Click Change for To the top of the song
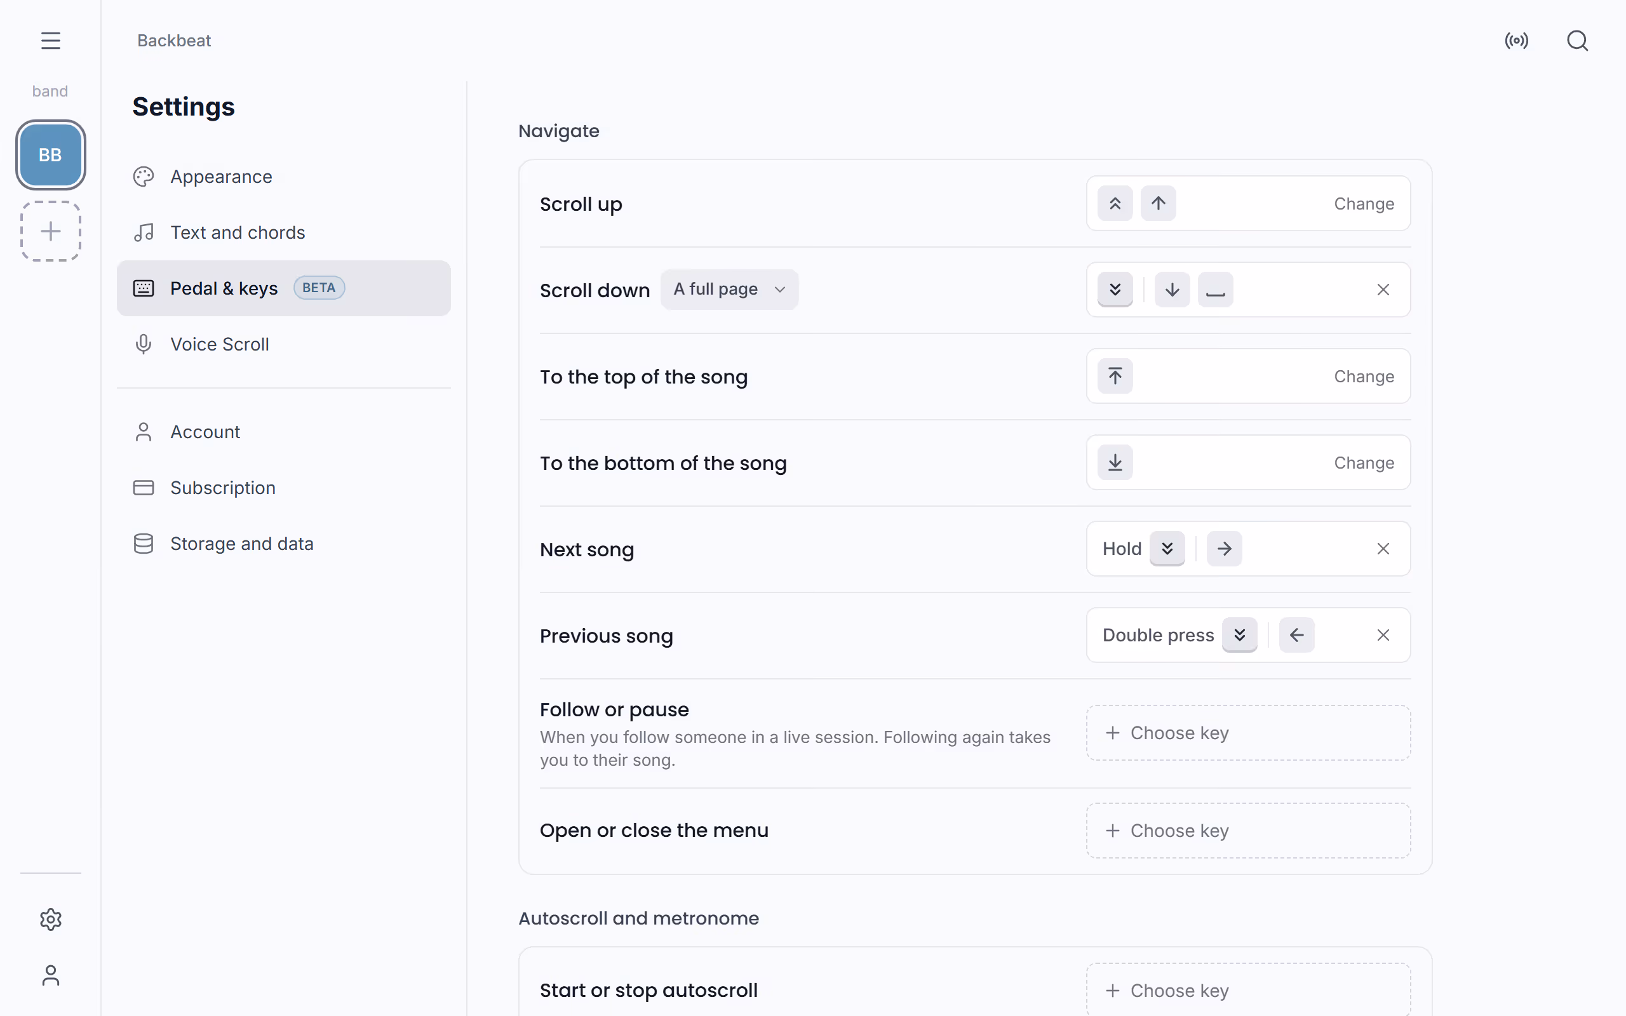The width and height of the screenshot is (1626, 1016). click(1363, 377)
